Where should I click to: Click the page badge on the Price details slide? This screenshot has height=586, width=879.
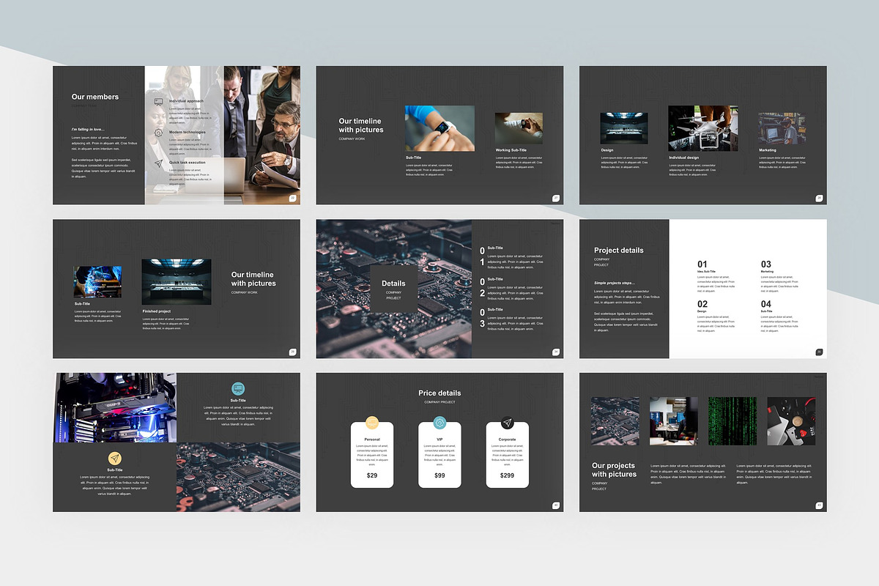coord(556,505)
